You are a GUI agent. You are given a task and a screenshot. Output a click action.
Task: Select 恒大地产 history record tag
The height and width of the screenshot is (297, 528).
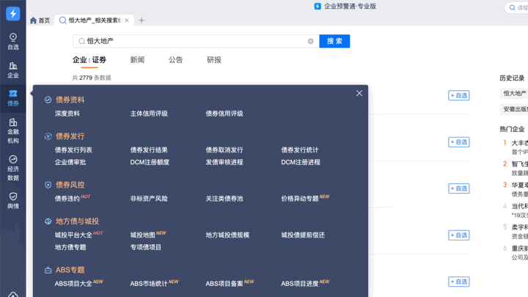pos(514,94)
